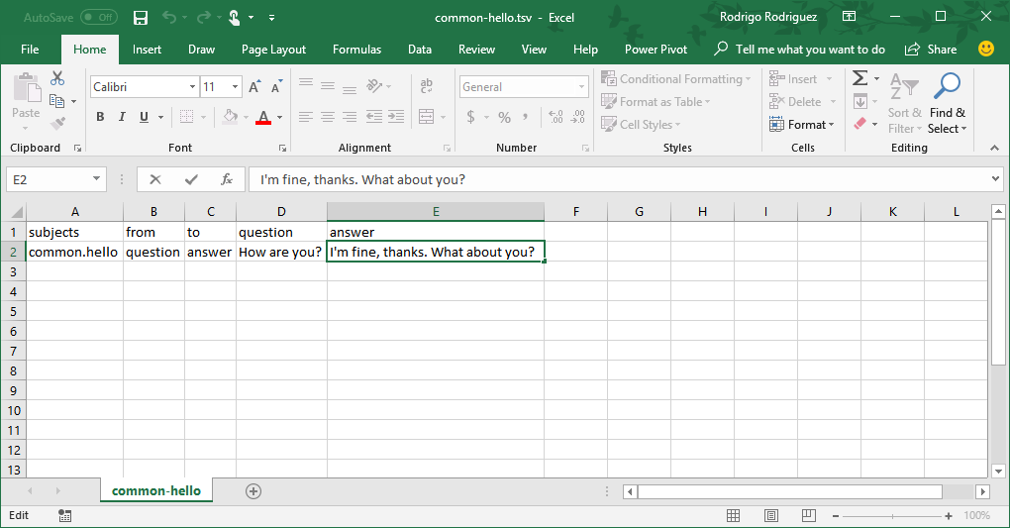The height and width of the screenshot is (528, 1010).
Task: Add a new sheet with plus icon
Action: coord(253,491)
